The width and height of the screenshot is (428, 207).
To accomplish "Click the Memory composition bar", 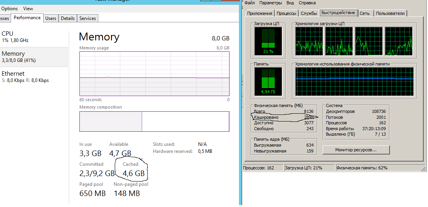I will pyautogui.click(x=154, y=122).
